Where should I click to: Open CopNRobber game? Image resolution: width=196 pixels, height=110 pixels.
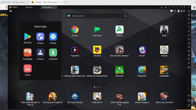click(x=164, y=70)
